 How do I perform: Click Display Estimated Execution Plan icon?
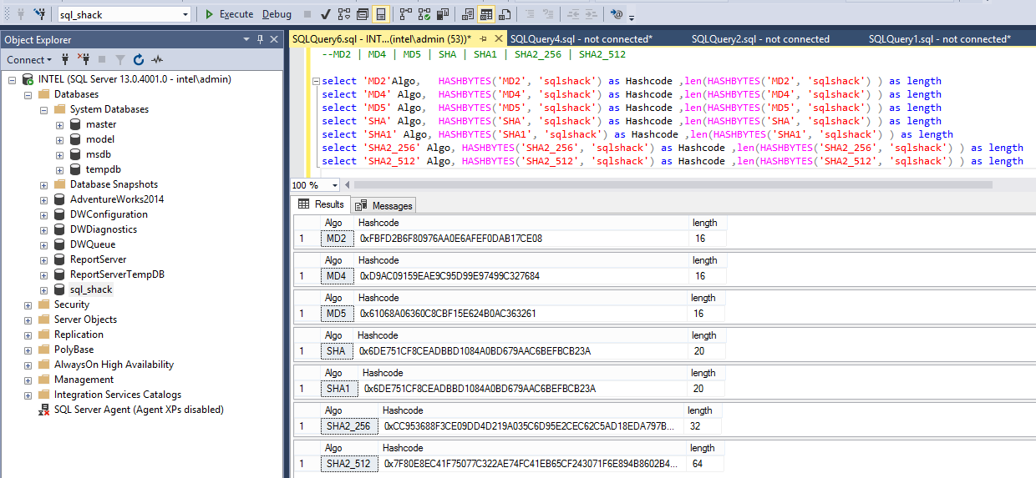click(344, 14)
